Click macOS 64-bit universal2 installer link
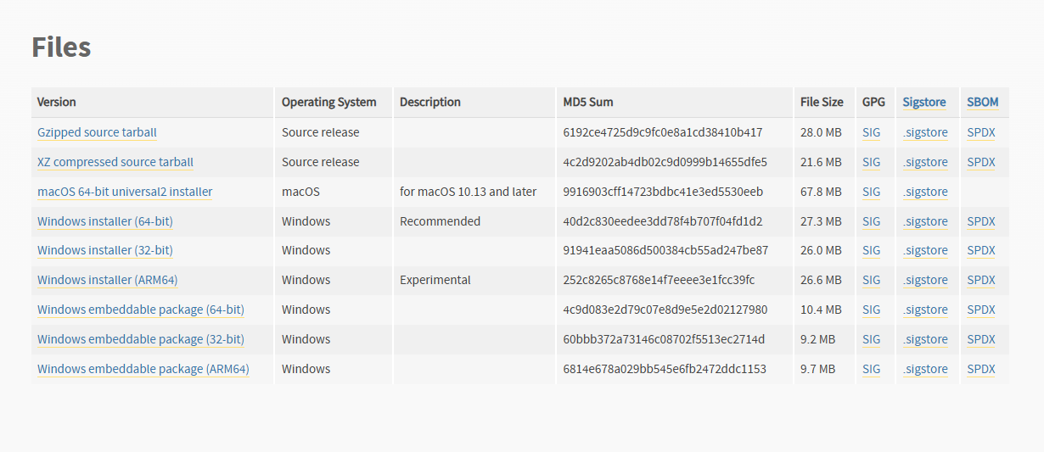This screenshot has height=452, width=1044. 125,192
